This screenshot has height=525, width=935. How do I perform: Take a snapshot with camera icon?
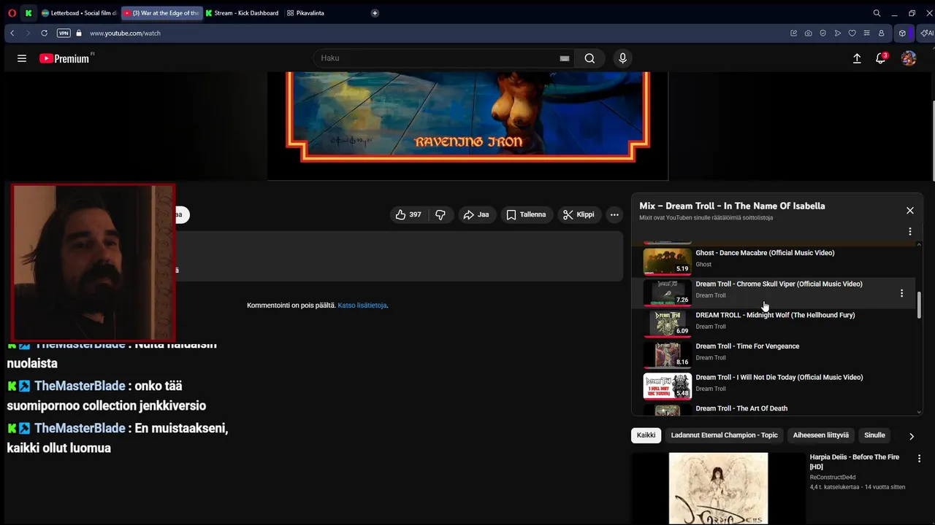[x=809, y=33]
